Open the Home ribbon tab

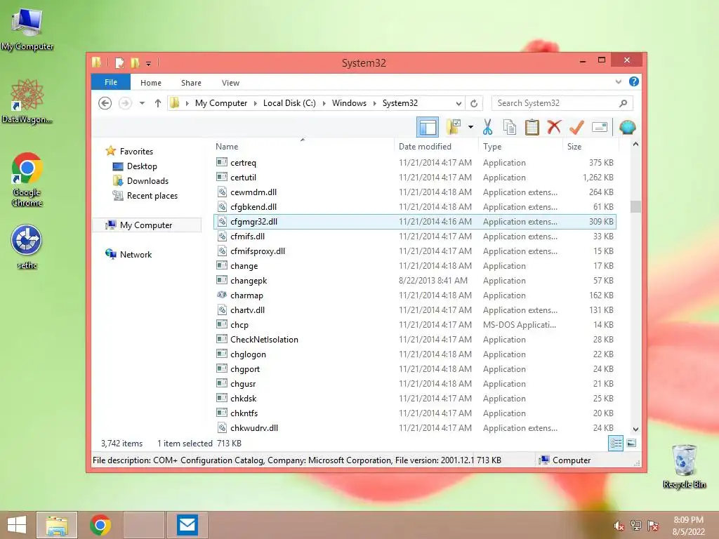151,83
